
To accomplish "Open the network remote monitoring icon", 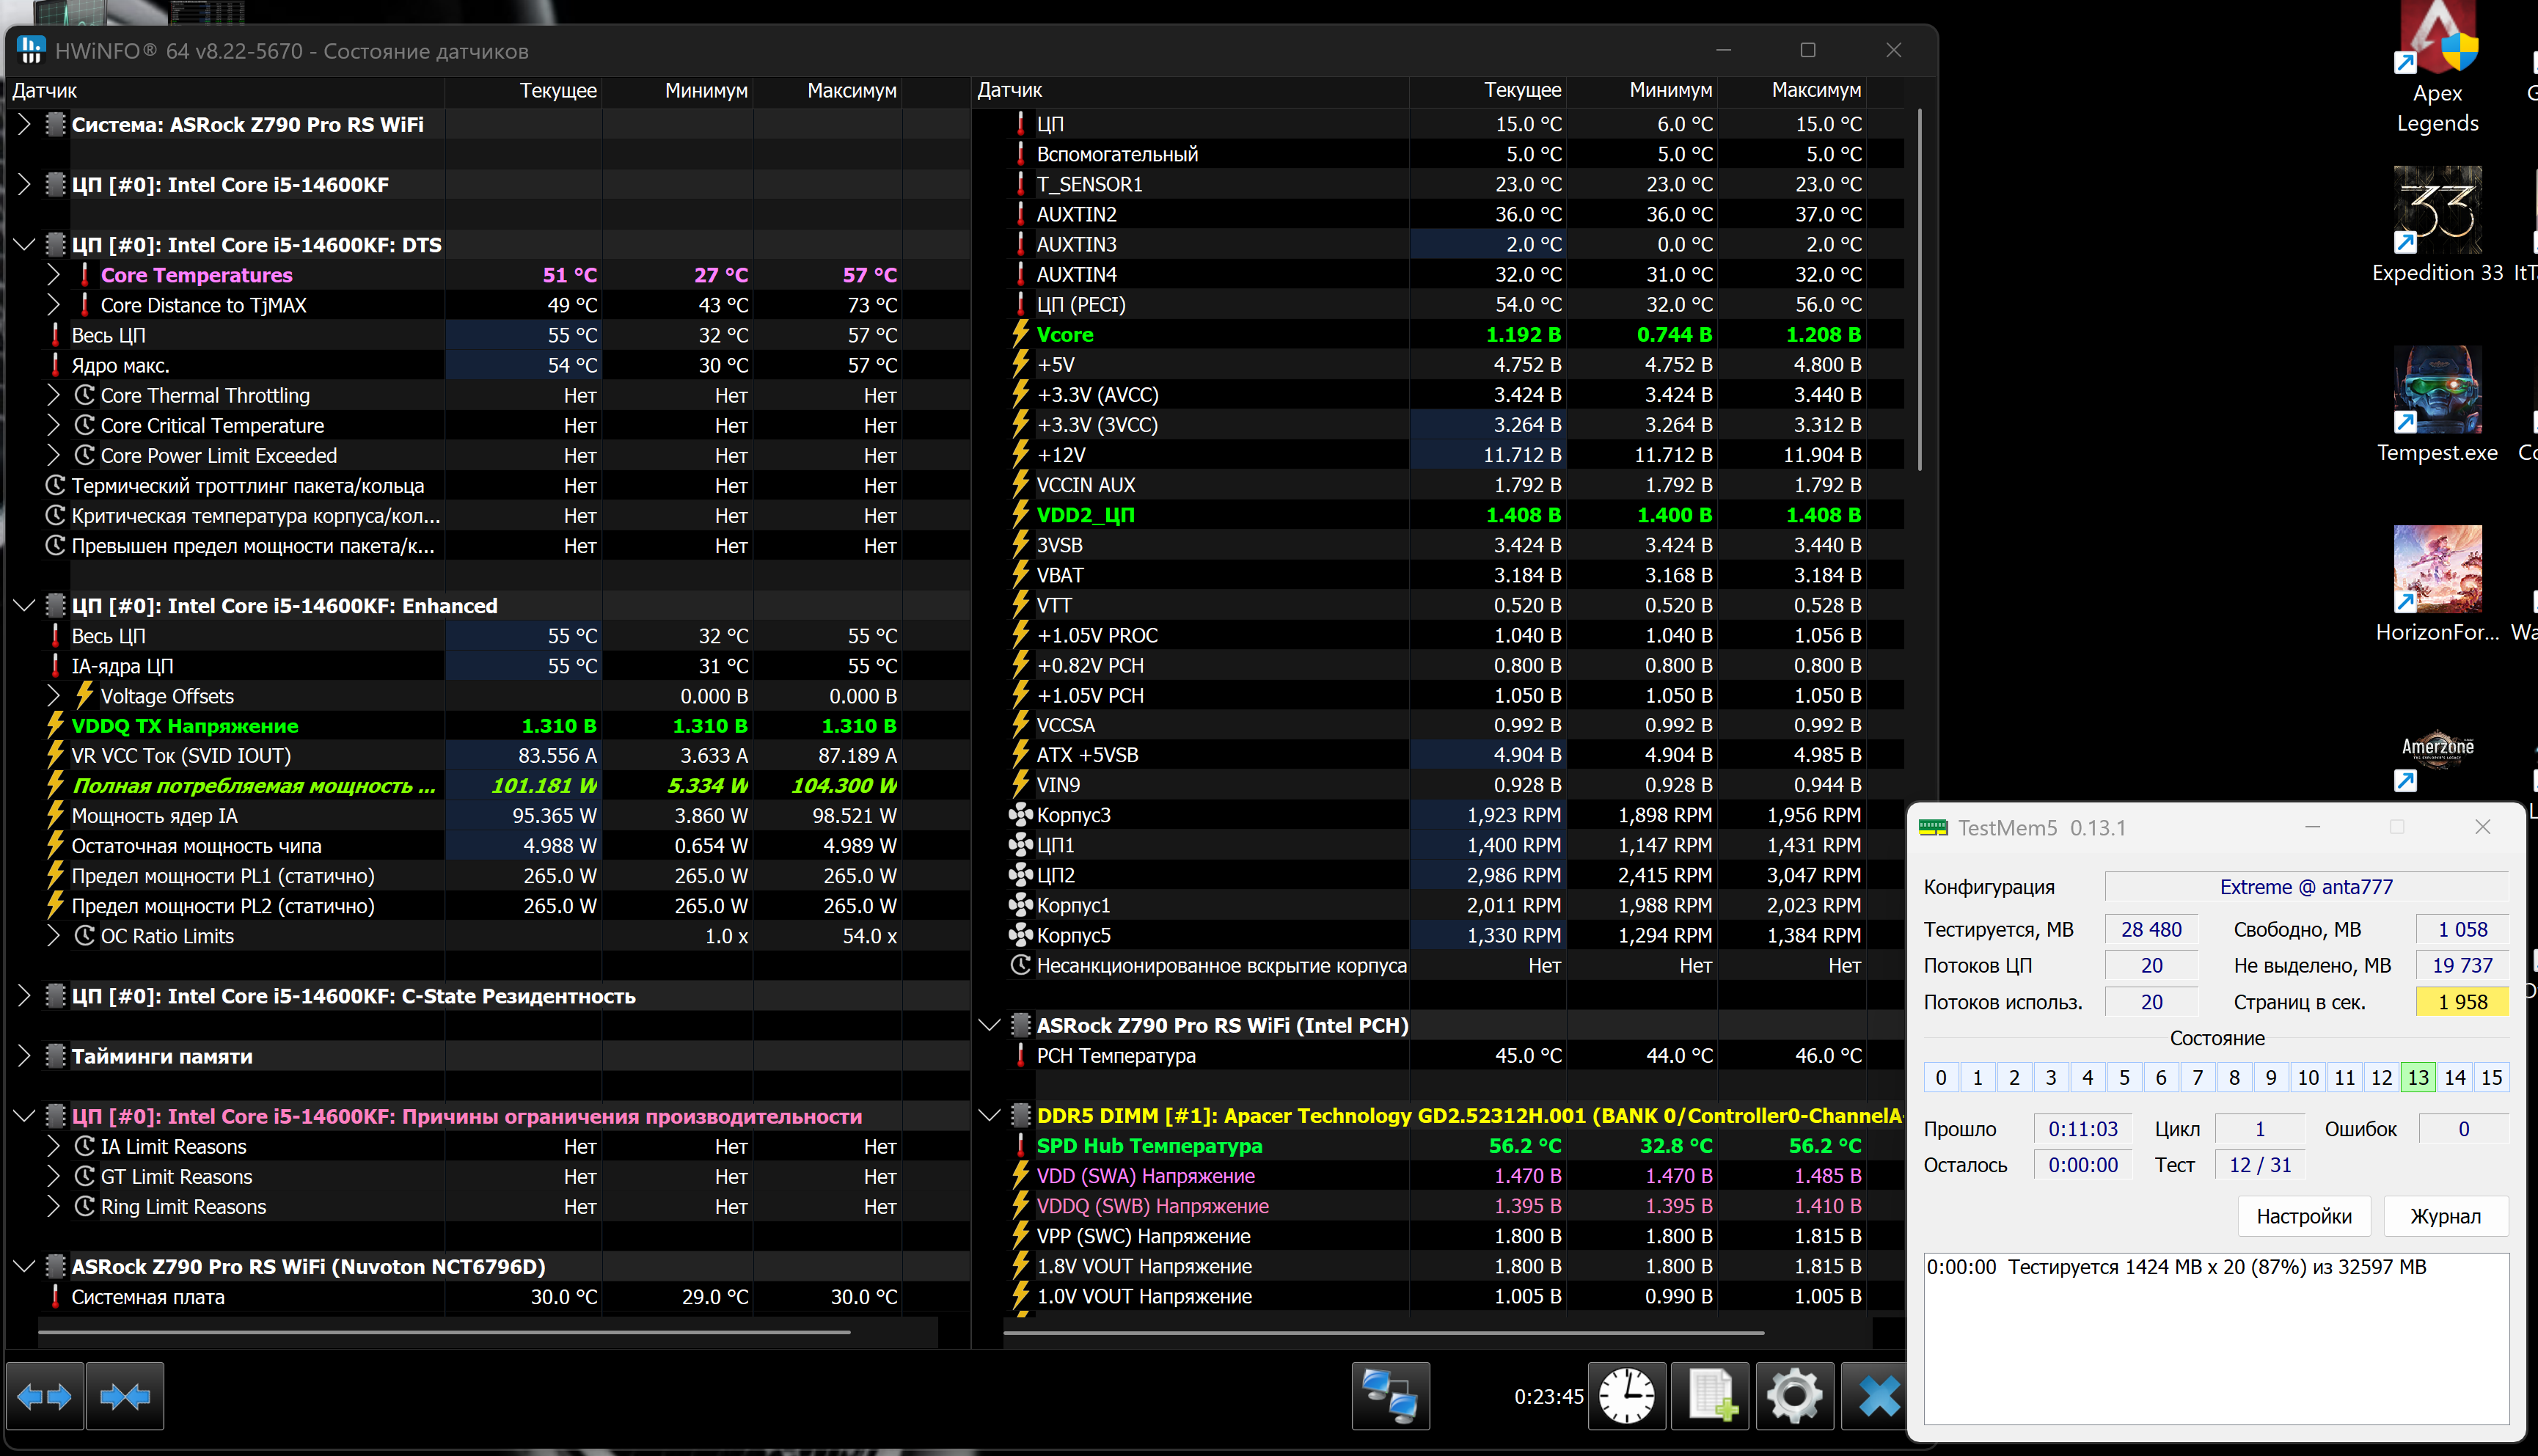I will (x=1390, y=1396).
